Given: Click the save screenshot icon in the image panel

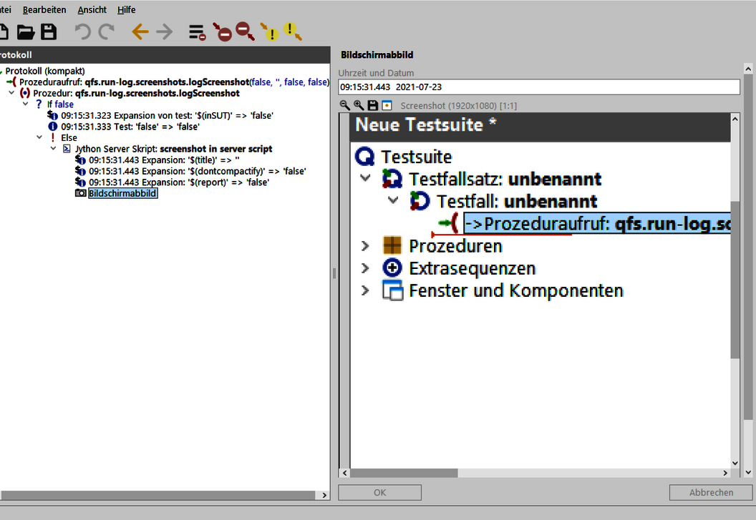Looking at the screenshot, I should 372,105.
